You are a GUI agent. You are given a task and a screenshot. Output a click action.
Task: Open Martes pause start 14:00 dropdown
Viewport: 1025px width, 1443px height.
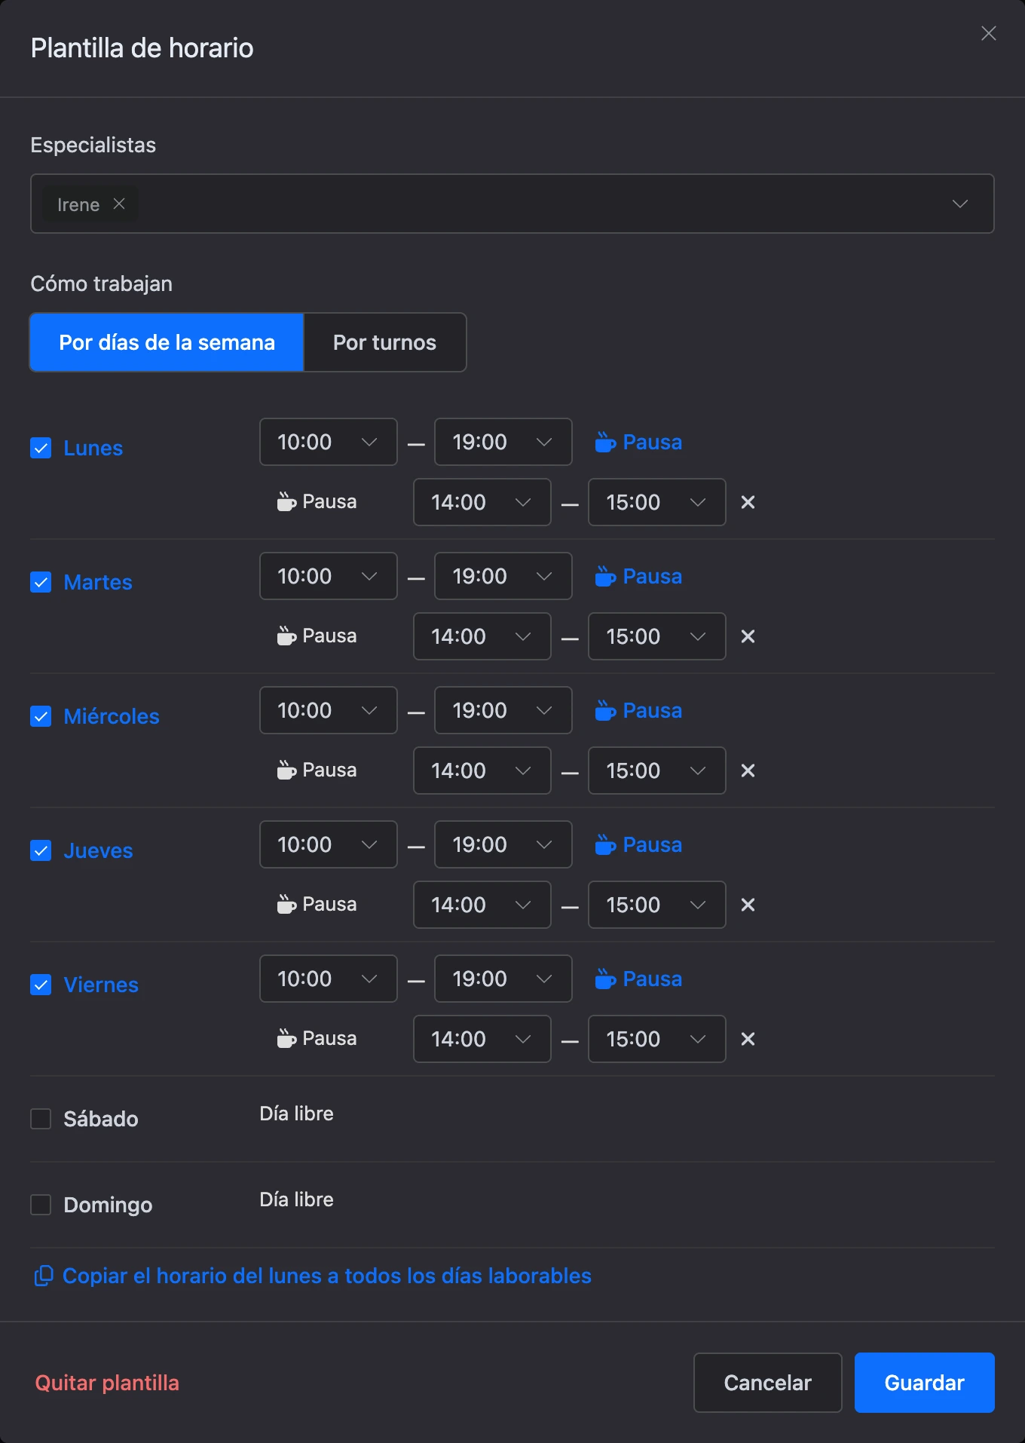pyautogui.click(x=482, y=636)
